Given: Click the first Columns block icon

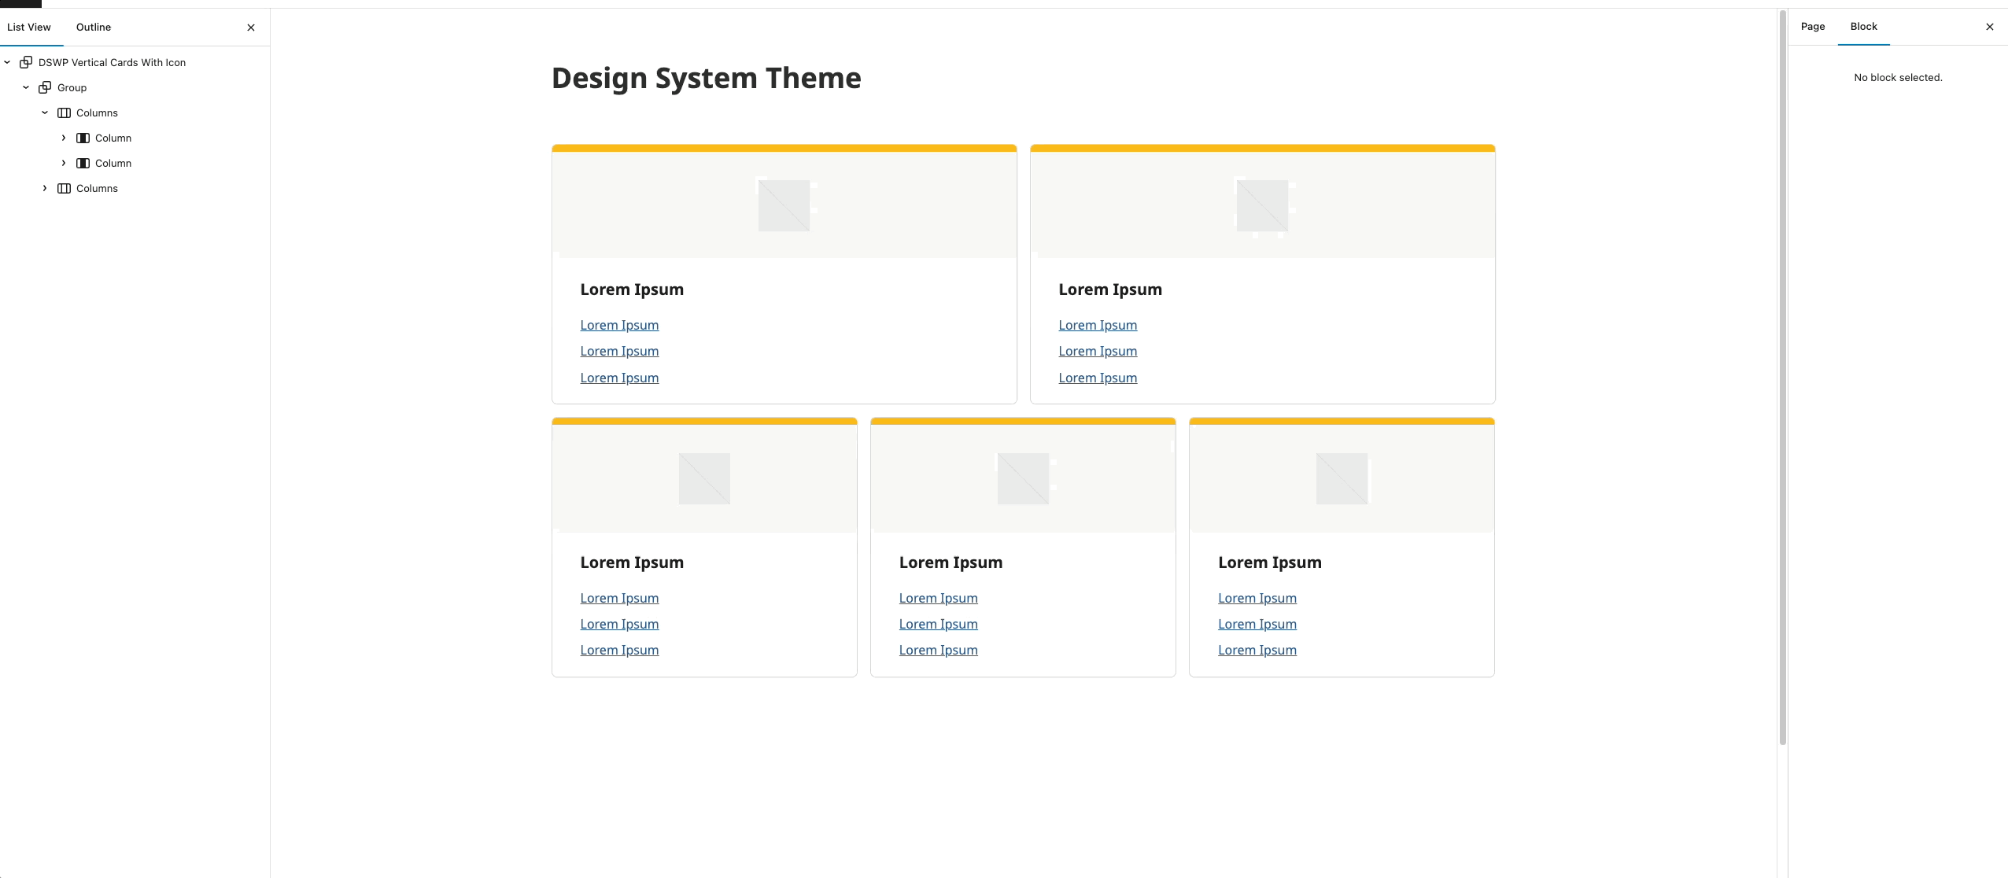Looking at the screenshot, I should coord(64,113).
